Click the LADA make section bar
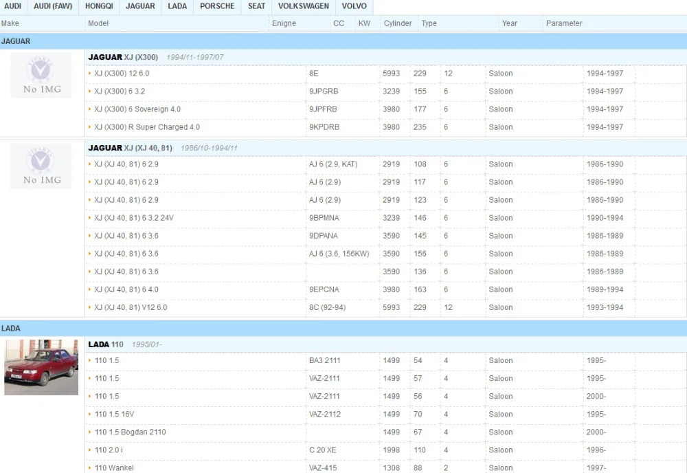This screenshot has height=473, width=687. 343,329
